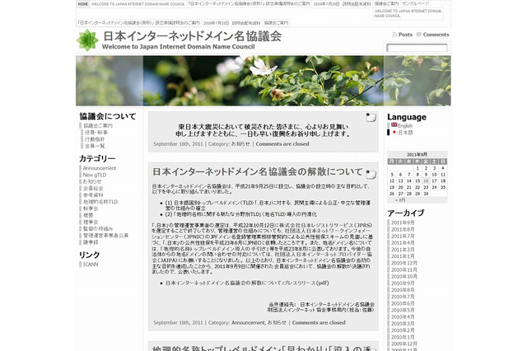Image resolution: width=527 pixels, height=351 pixels.
Task: Open the 2010年9月 archive
Action: click(x=403, y=283)
